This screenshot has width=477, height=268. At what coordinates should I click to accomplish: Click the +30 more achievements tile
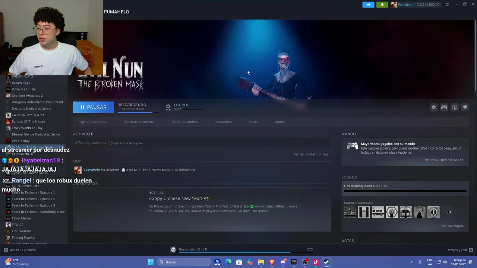447,212
